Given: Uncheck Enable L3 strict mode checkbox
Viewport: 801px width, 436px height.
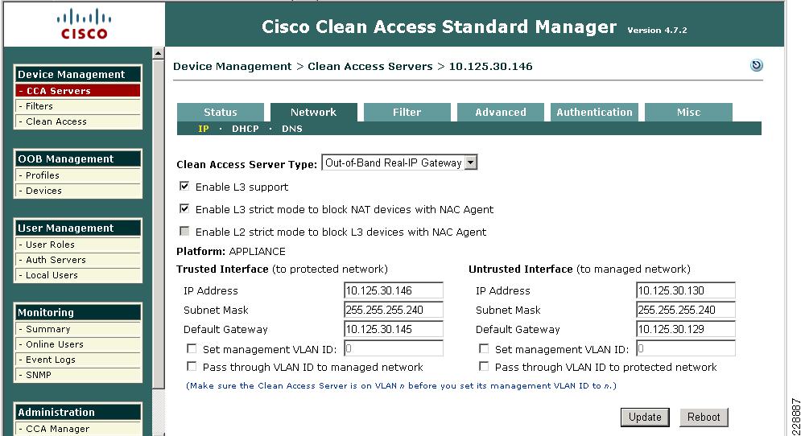Looking at the screenshot, I should click(184, 209).
